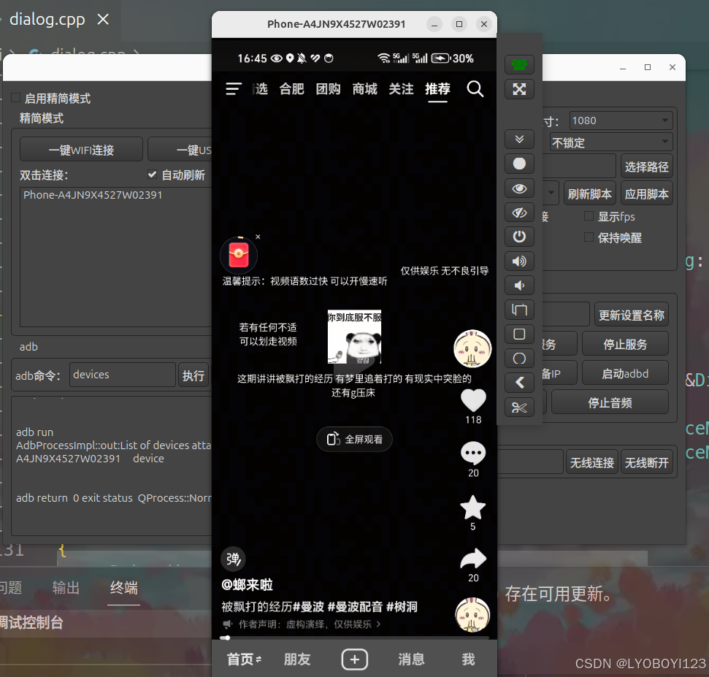Open comments via the speech bubble icon

473,453
